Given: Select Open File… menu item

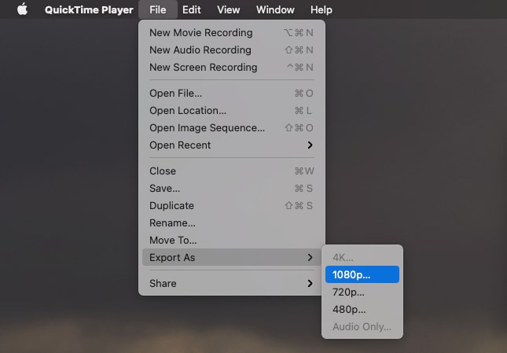Looking at the screenshot, I should point(232,94).
